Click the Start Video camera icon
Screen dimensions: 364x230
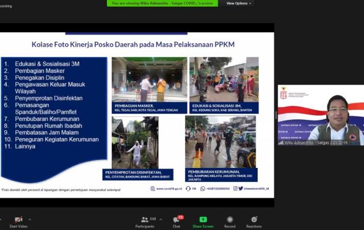tap(18, 220)
